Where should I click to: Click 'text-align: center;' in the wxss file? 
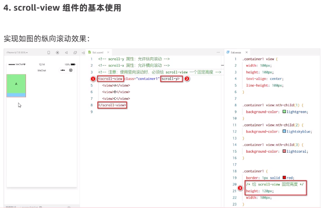coord(265,79)
